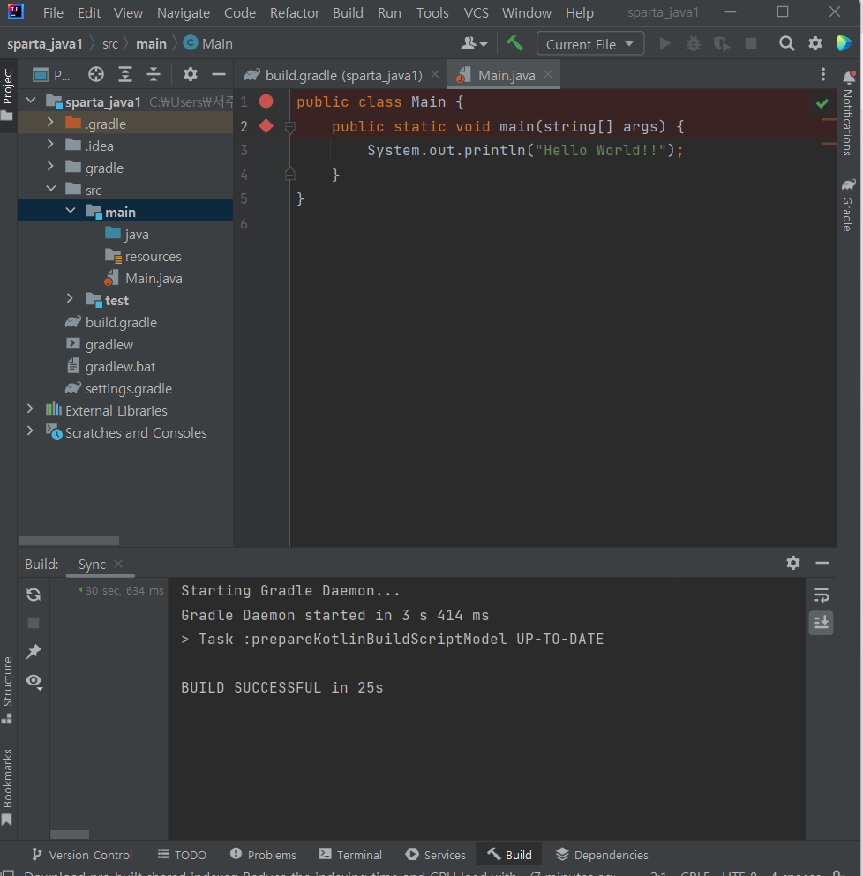Expand the .gradle folder
The height and width of the screenshot is (876, 863).
tap(50, 123)
